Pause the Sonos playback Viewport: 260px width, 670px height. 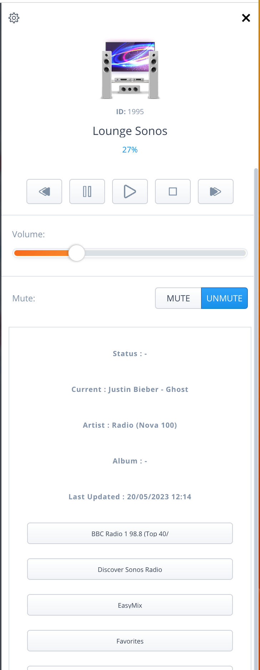[87, 191]
